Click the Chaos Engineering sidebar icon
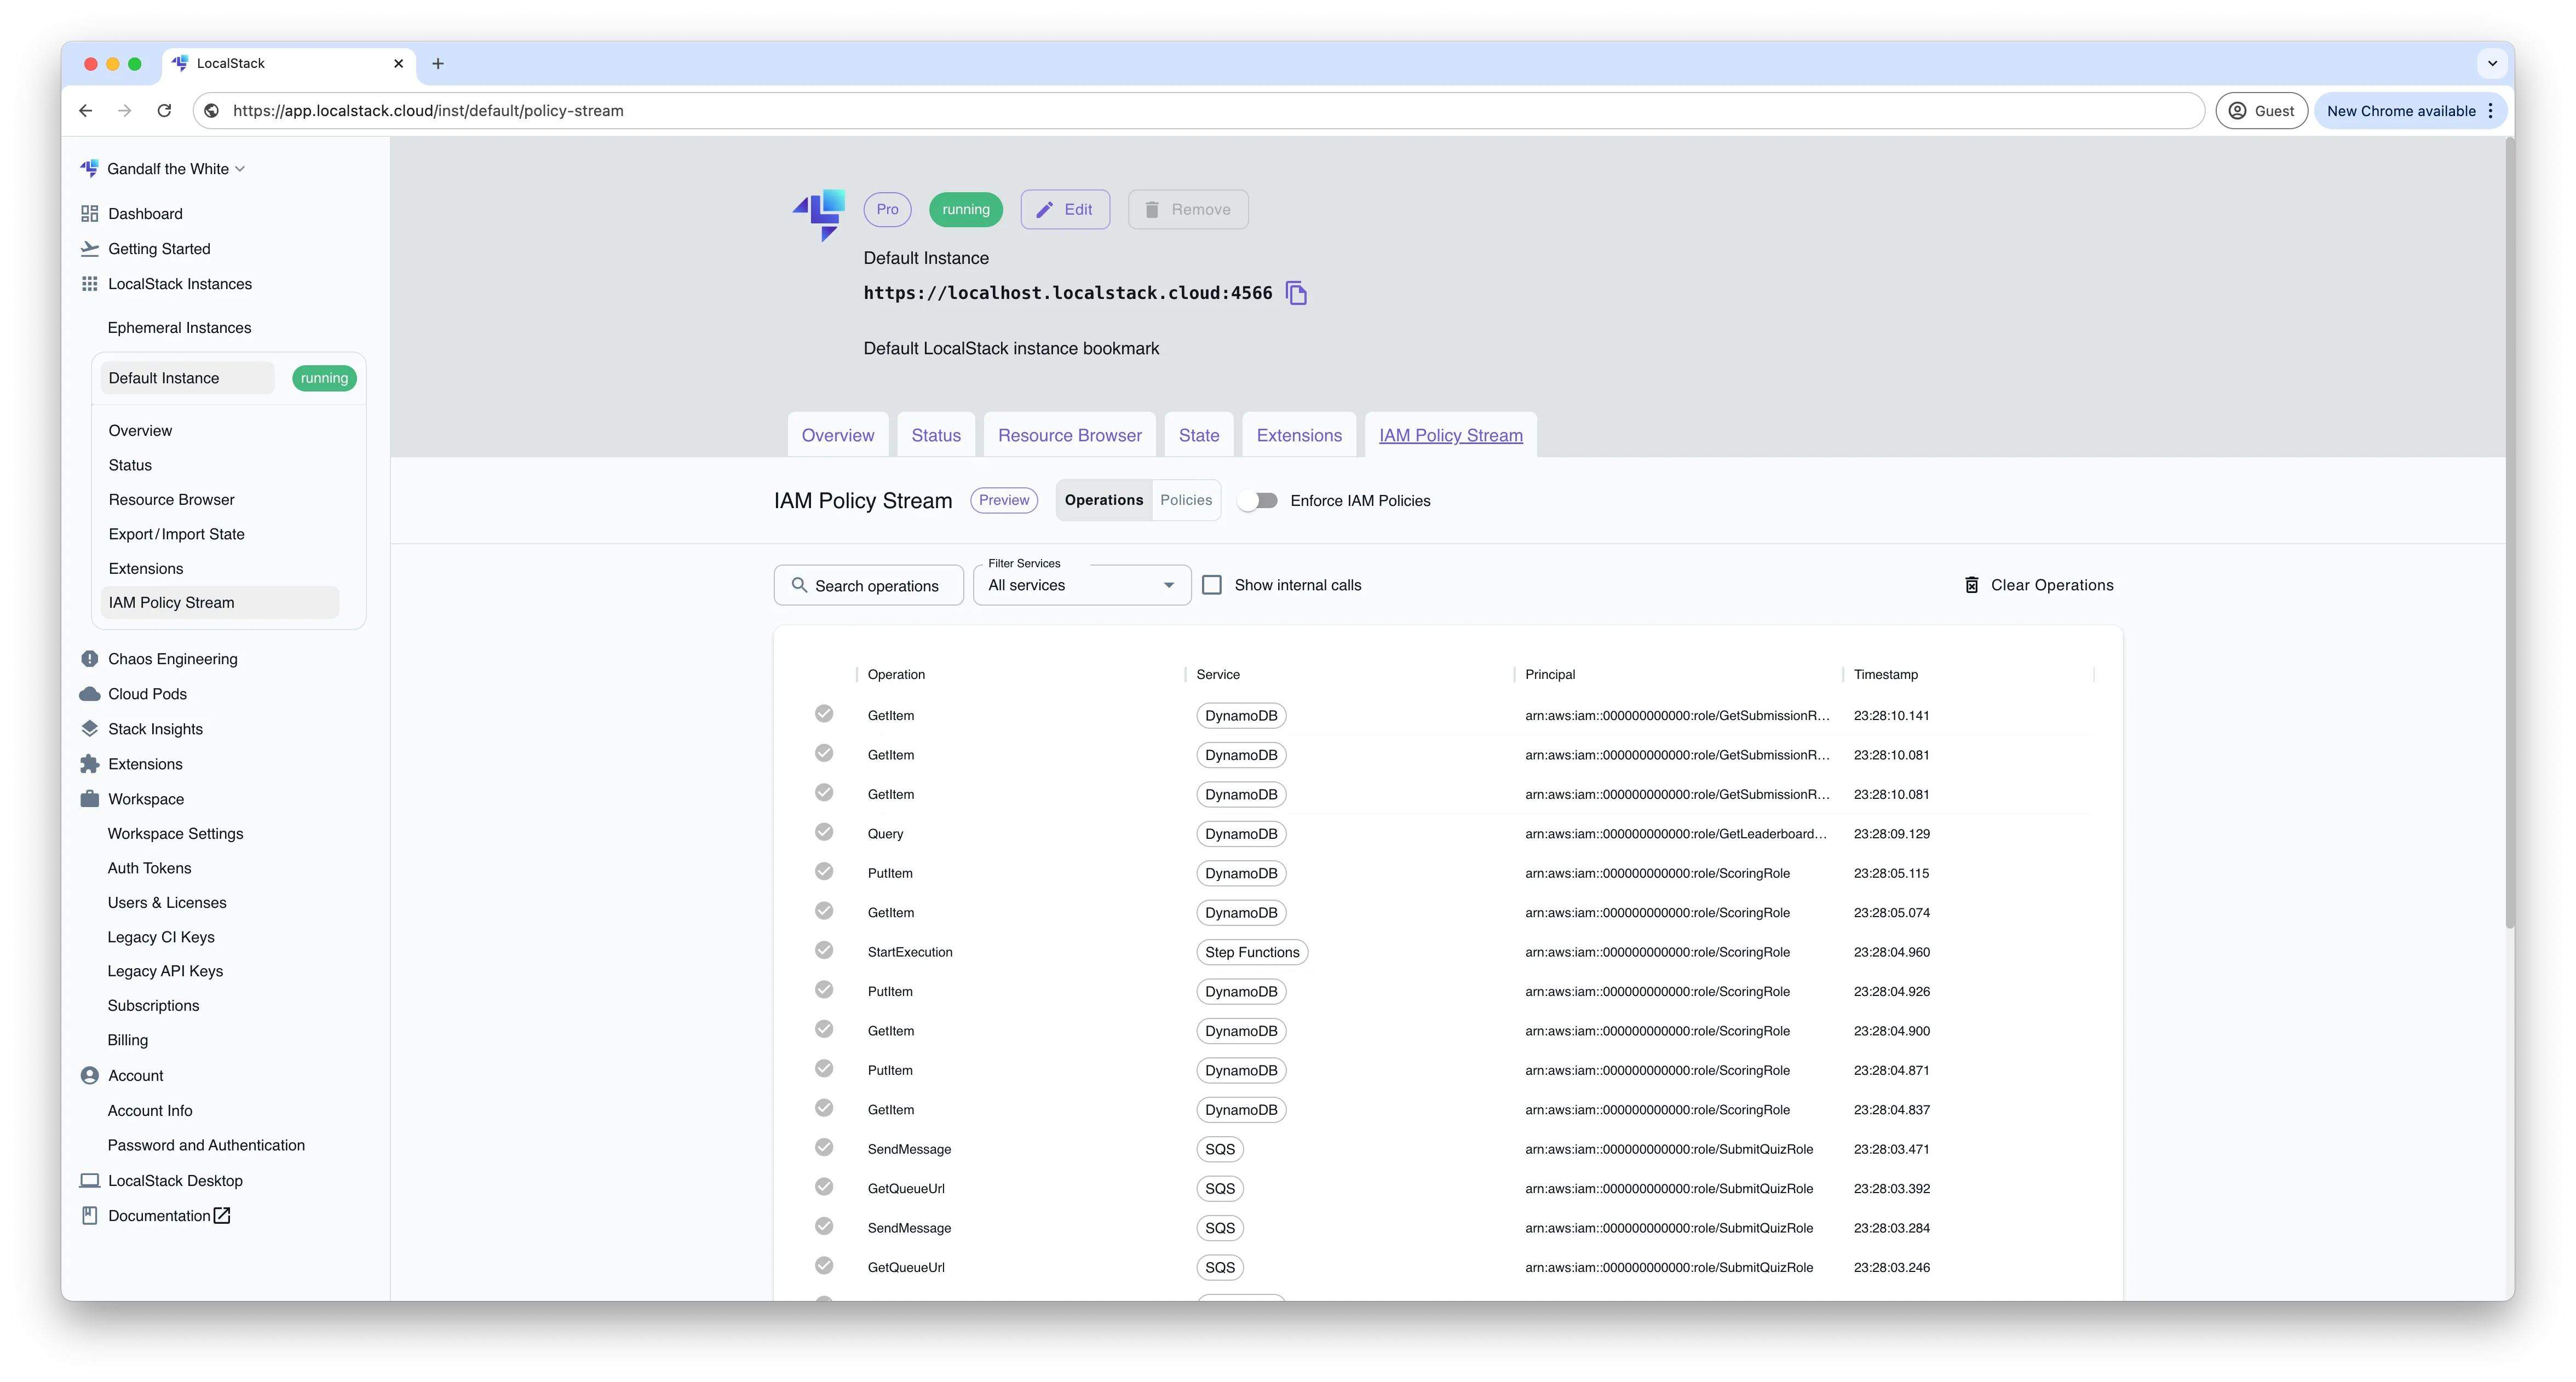 click(x=89, y=658)
